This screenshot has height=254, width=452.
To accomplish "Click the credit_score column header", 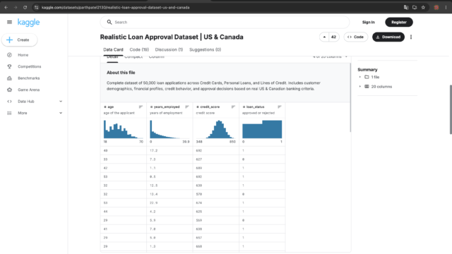I will (210, 107).
